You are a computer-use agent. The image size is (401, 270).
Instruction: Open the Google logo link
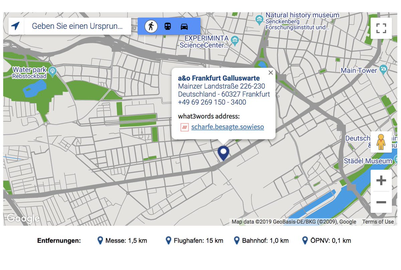pyautogui.click(x=23, y=218)
